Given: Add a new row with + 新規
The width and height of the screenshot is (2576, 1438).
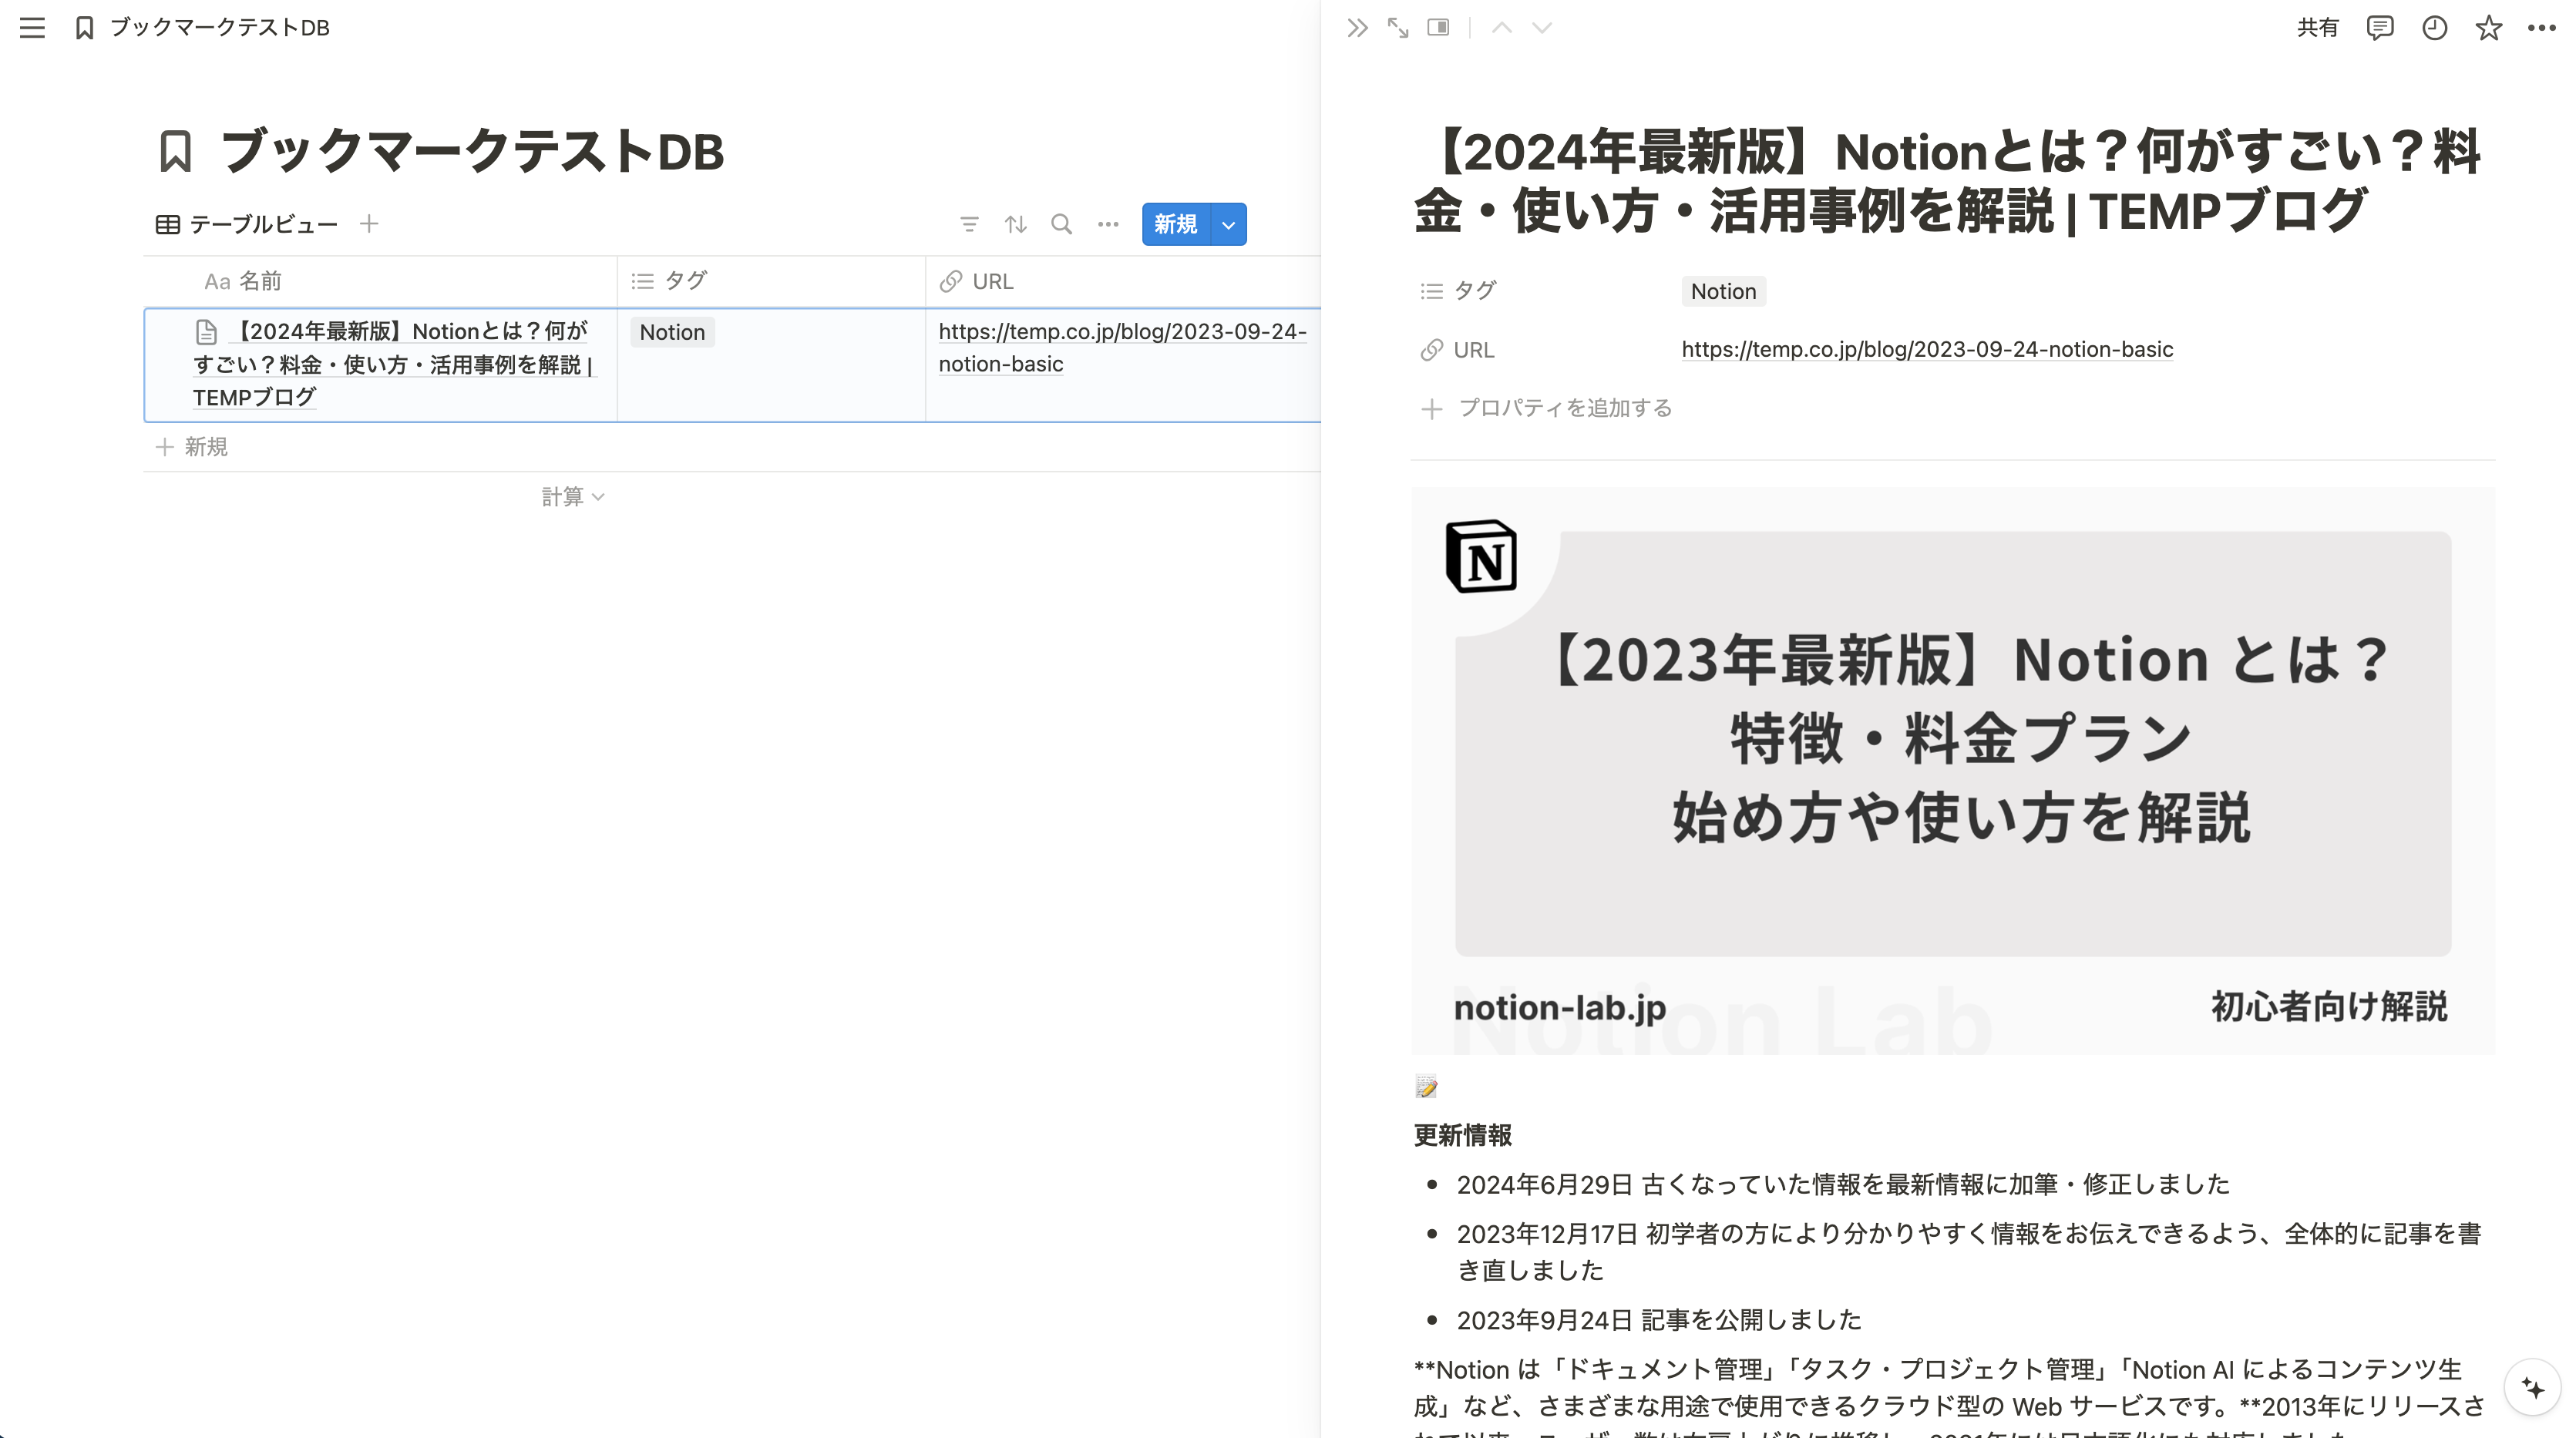Looking at the screenshot, I should click(192, 447).
